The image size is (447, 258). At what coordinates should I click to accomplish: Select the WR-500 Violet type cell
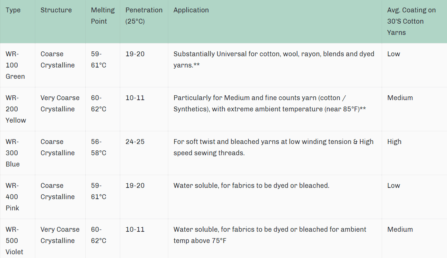(14, 240)
